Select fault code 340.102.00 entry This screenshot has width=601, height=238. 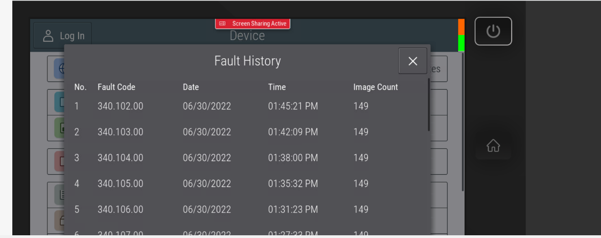[120, 106]
